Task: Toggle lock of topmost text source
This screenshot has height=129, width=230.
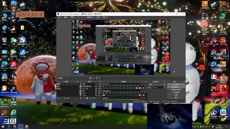Action: pos(99,84)
